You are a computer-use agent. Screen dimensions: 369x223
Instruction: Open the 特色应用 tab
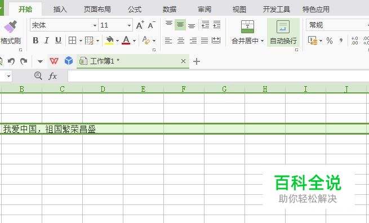(316, 9)
